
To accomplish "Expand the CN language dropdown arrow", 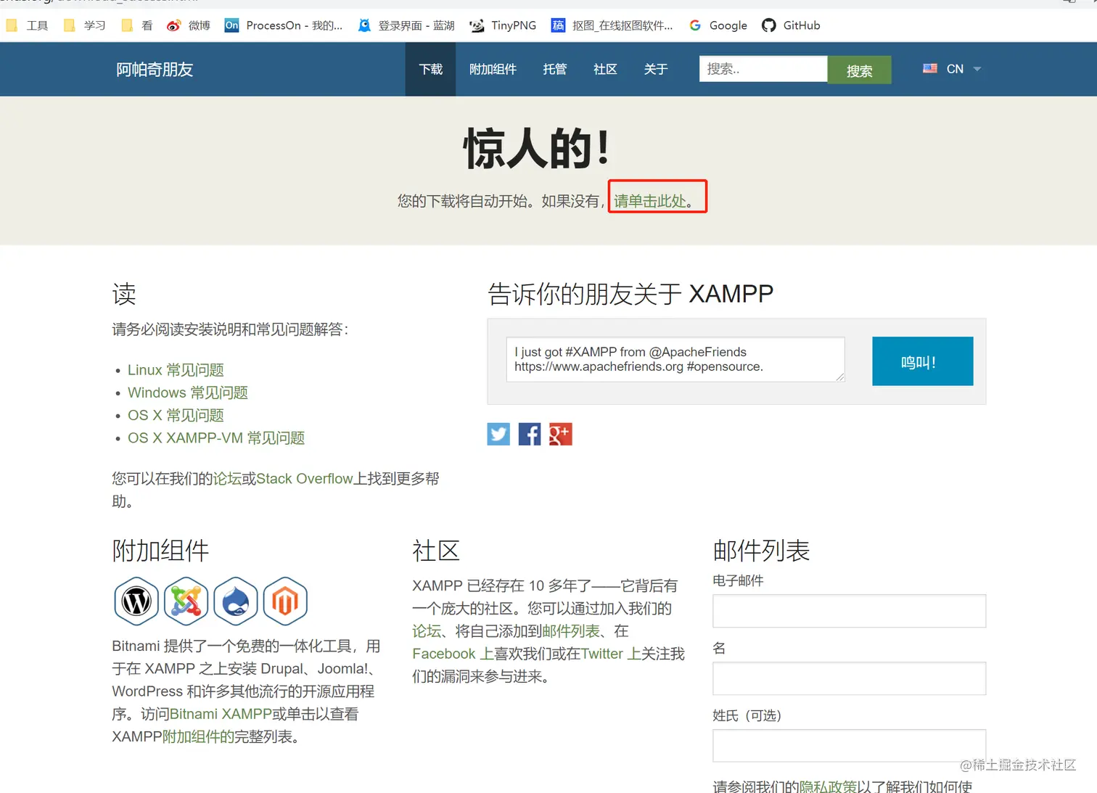I will point(977,69).
